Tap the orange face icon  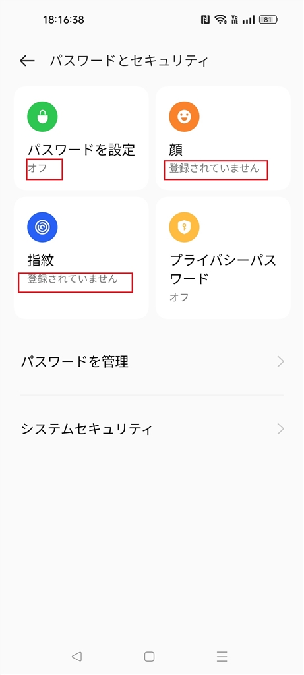point(184,116)
